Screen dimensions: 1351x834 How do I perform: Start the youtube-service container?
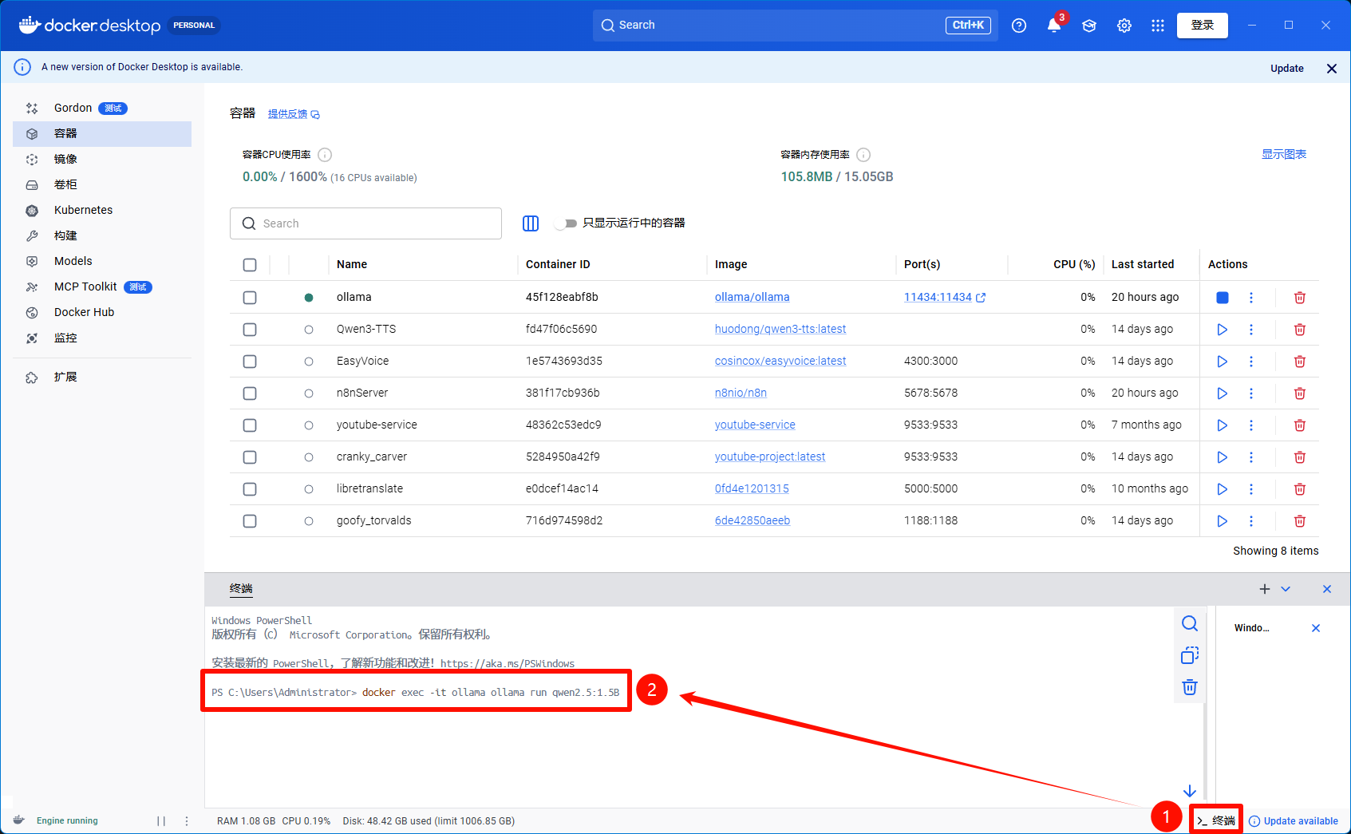1222,425
